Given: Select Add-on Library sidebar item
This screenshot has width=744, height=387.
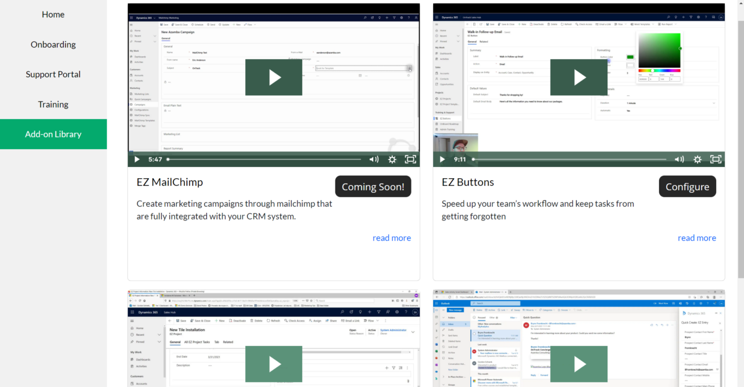Looking at the screenshot, I should point(53,134).
